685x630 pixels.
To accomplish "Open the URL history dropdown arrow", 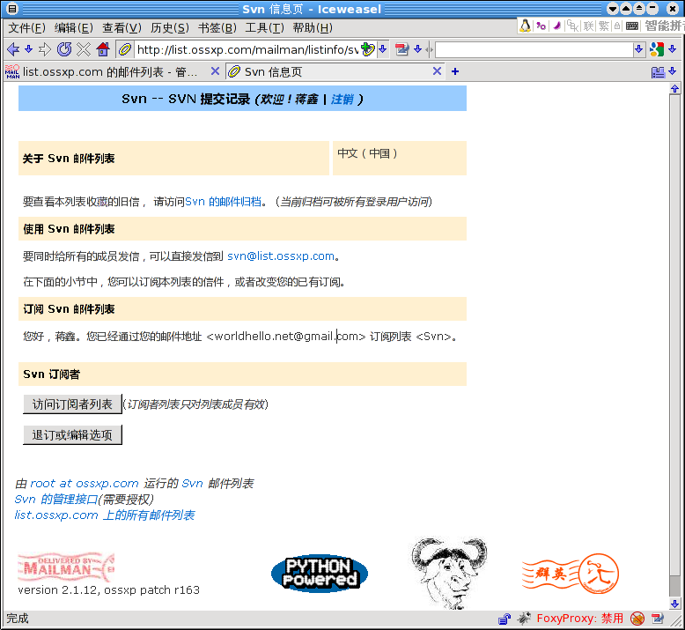I will (x=383, y=48).
